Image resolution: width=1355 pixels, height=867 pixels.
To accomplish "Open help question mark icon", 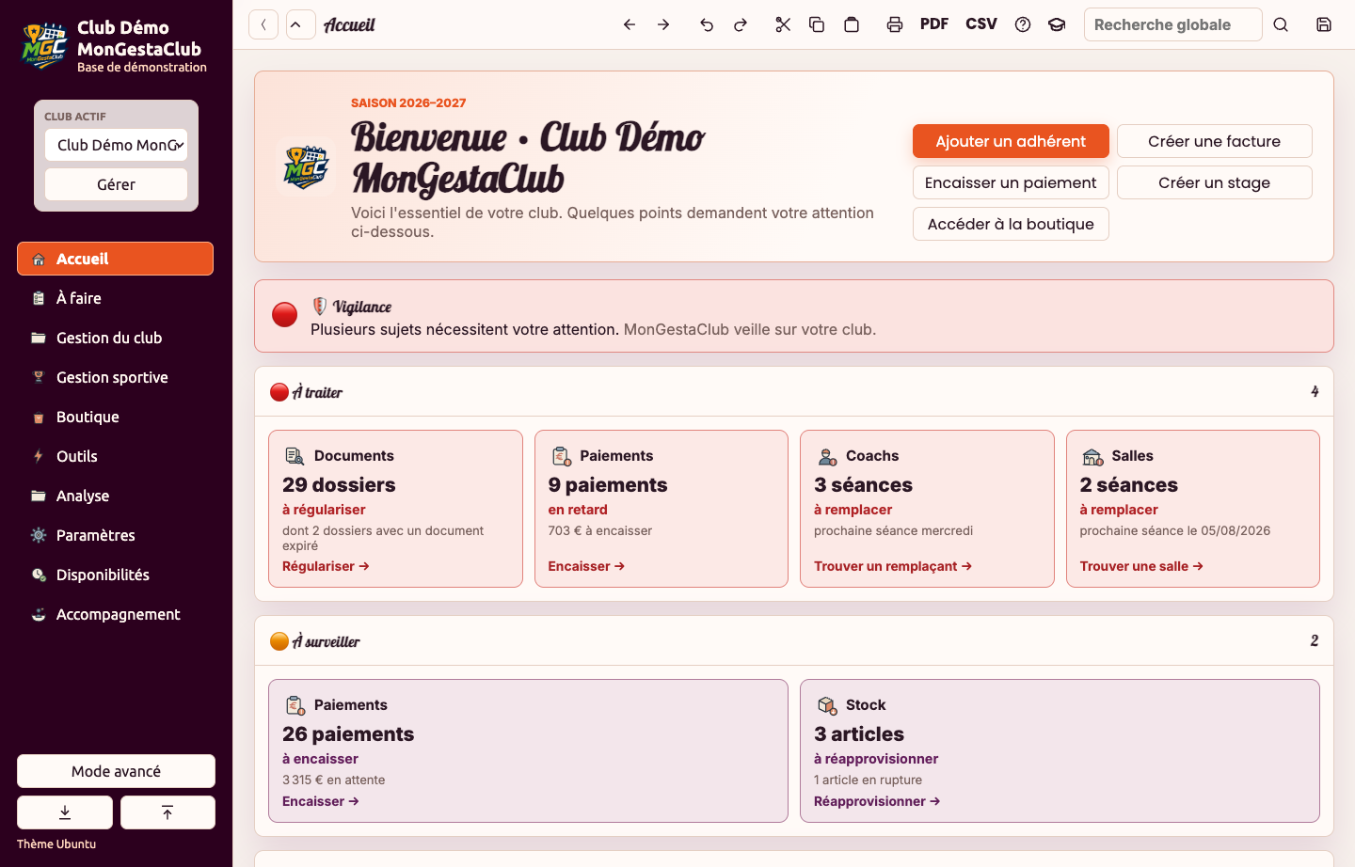I will click(1023, 24).
